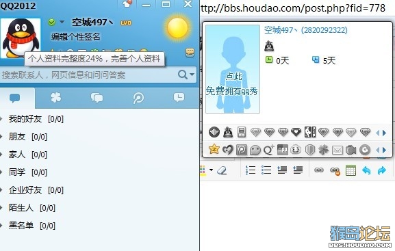Viewport: 395px width, 251px height.
Task: Click the round dark diamond membership icon
Action: tap(214, 132)
